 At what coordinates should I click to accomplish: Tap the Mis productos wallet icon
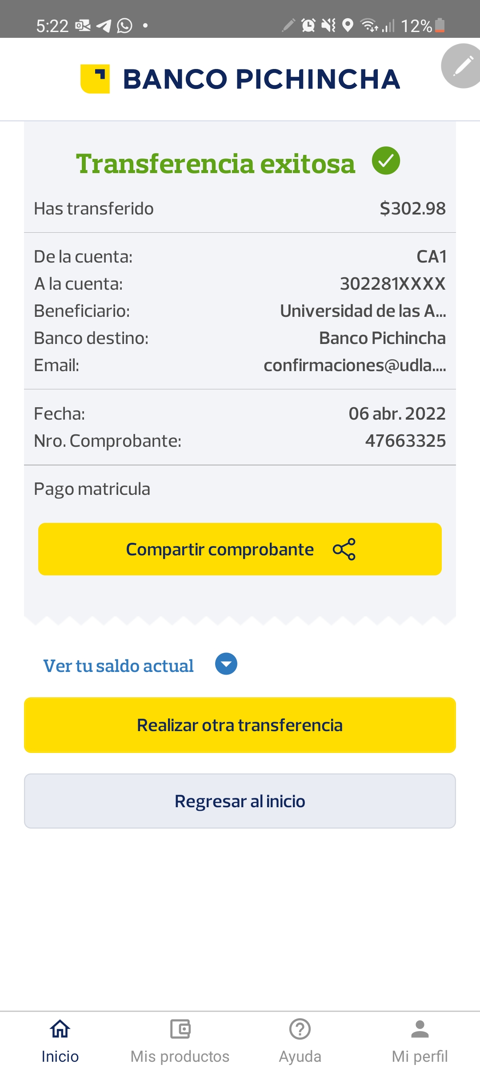coord(180,1029)
